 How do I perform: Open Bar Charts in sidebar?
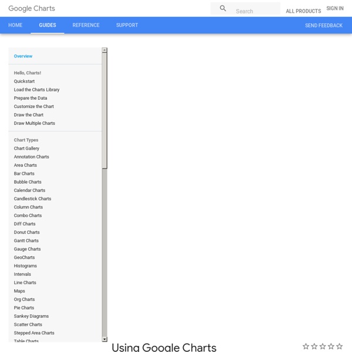click(x=24, y=174)
